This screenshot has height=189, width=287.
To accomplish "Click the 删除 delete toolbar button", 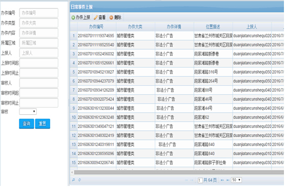I will pyautogui.click(x=115, y=17).
